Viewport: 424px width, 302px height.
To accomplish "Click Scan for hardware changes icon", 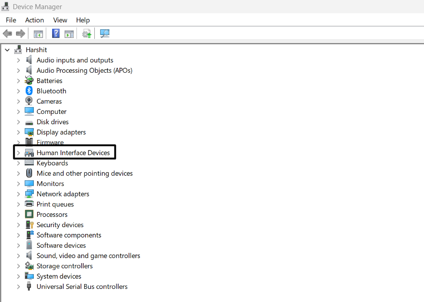I will [x=105, y=33].
